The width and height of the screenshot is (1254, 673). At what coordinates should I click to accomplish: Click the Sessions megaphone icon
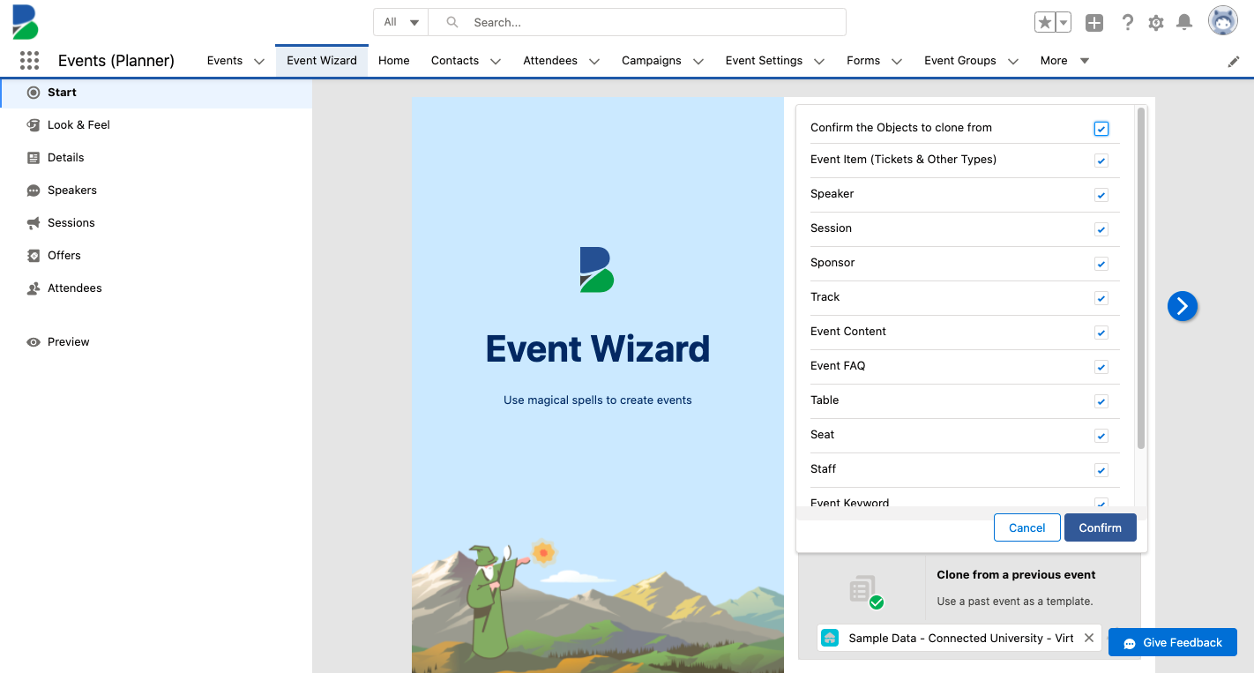coord(34,223)
